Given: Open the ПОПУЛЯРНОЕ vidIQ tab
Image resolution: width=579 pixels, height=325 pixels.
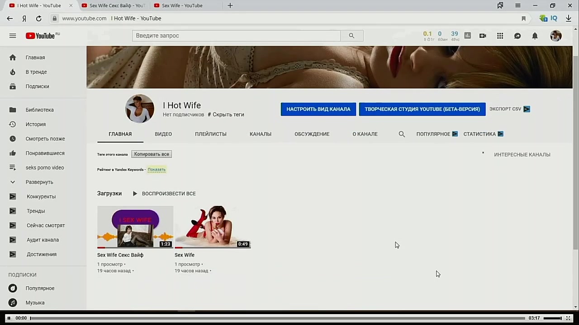Looking at the screenshot, I should coord(437,134).
